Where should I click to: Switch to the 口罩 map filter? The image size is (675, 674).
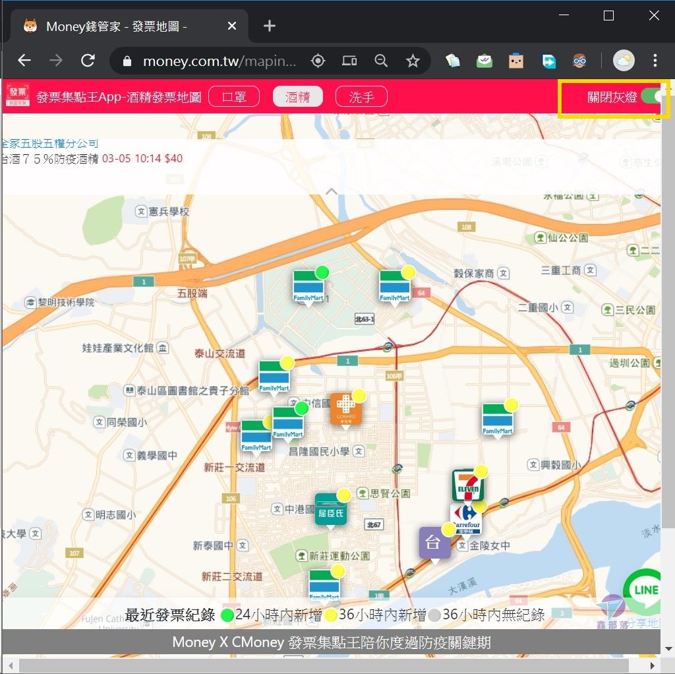tap(234, 96)
